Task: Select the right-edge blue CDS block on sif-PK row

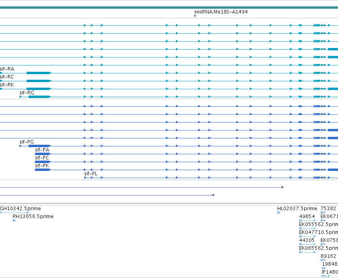Action: coord(333,170)
